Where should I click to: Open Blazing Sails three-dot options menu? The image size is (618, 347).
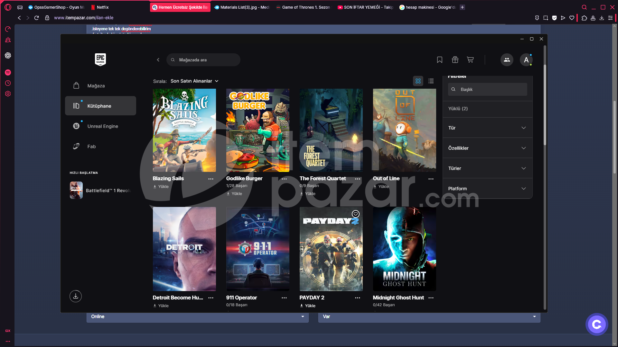point(211,179)
